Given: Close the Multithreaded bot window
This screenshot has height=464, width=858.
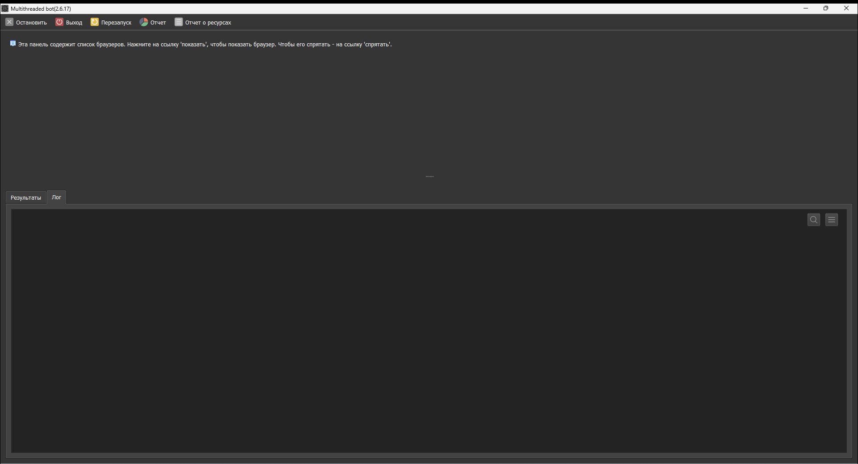Looking at the screenshot, I should click(x=846, y=8).
